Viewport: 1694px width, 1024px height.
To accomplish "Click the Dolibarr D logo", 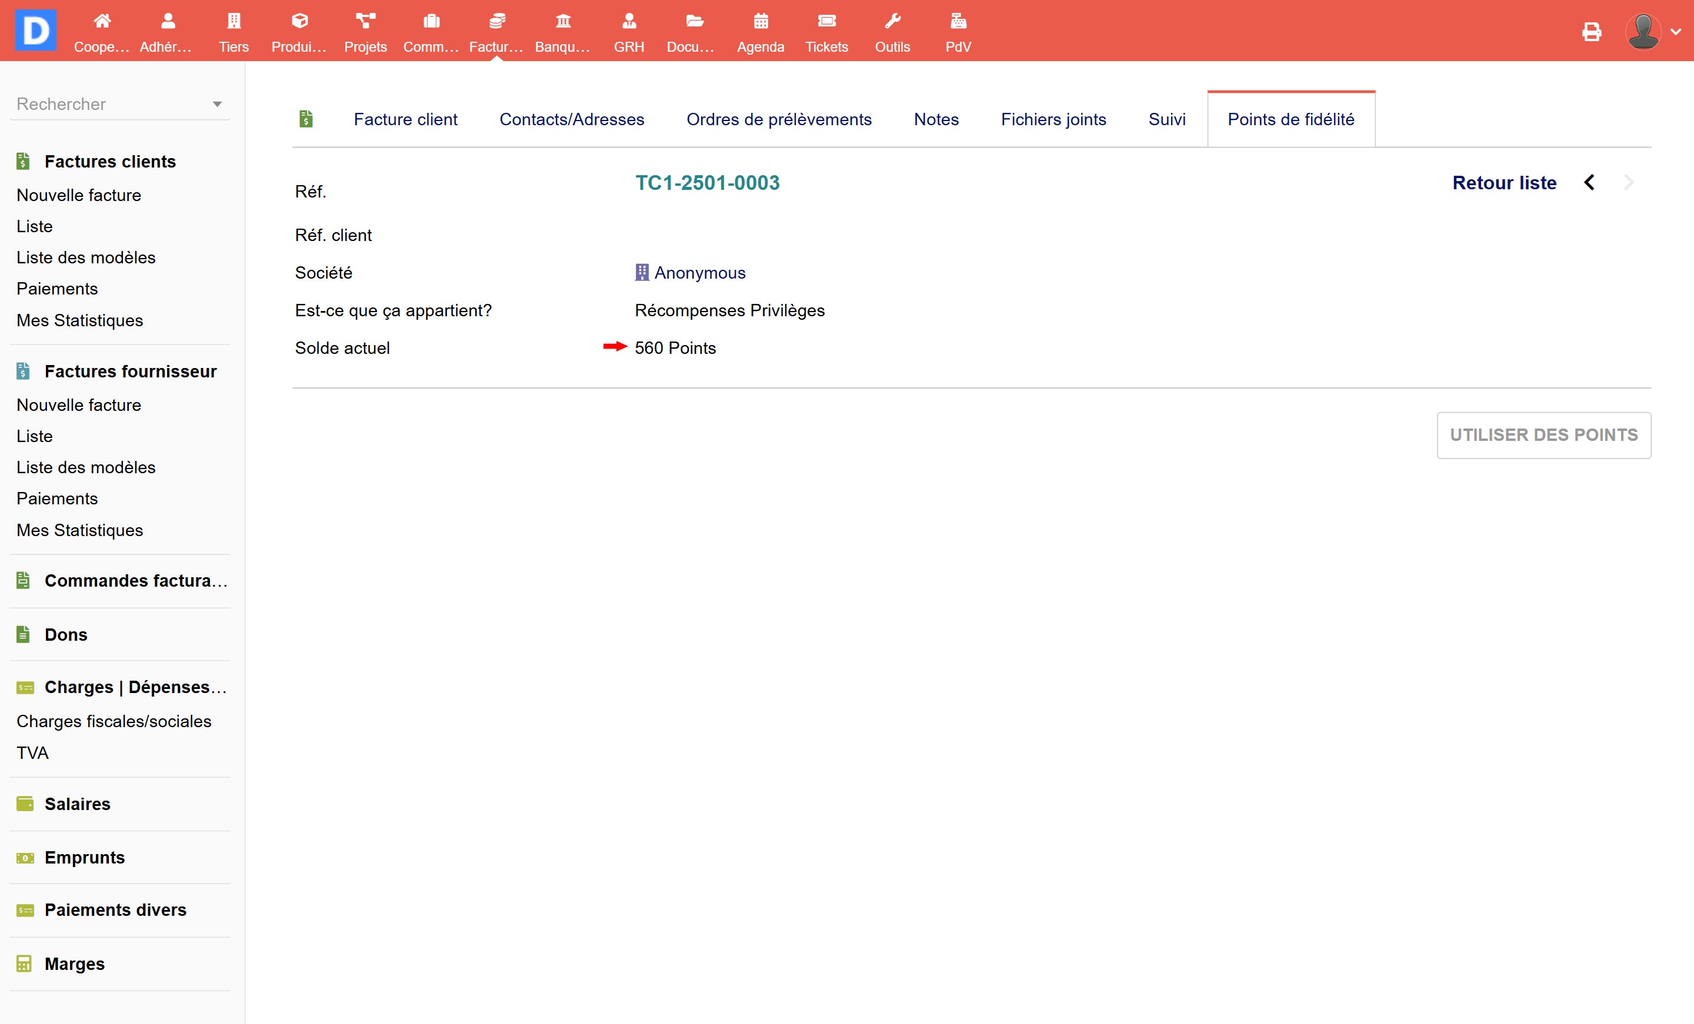I will click(35, 30).
